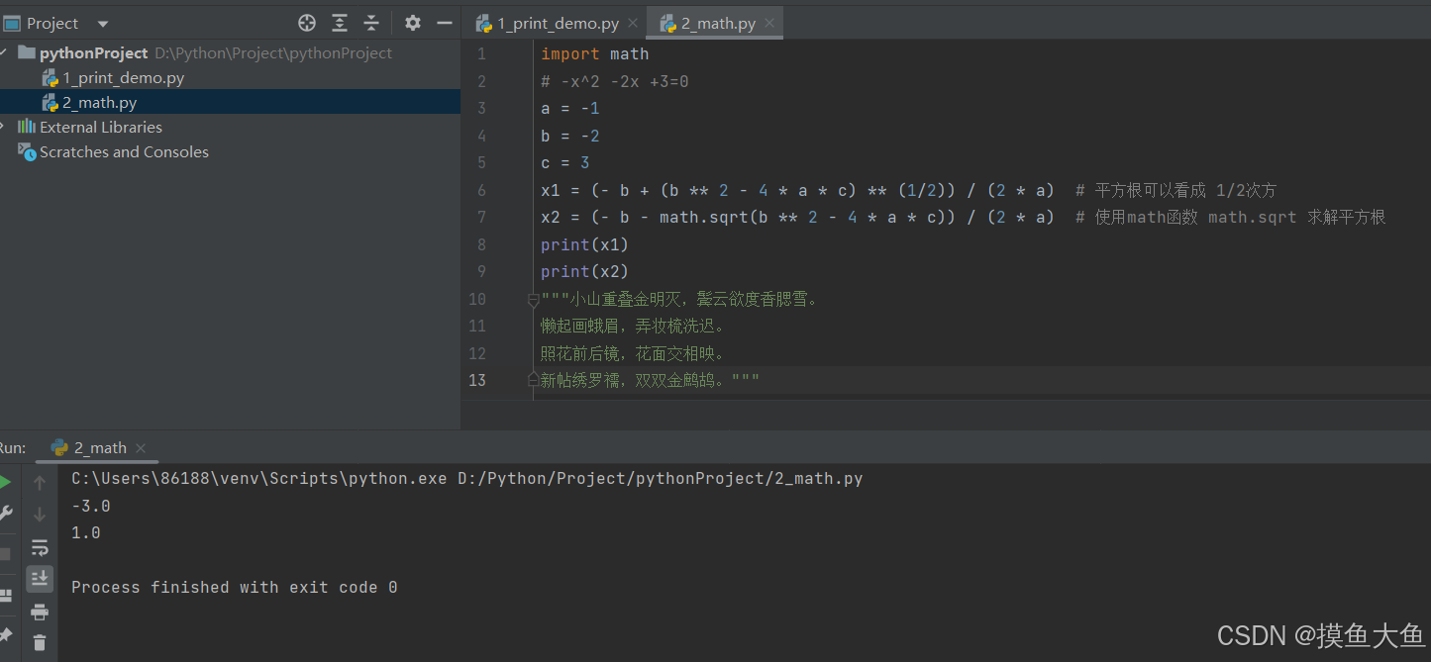Click pythonProject folder icon
Screen dimensions: 1431x662
click(x=27, y=52)
